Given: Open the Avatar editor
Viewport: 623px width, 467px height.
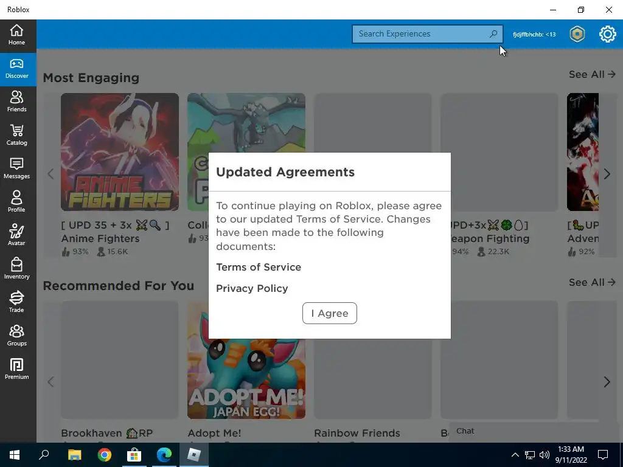Looking at the screenshot, I should (x=16, y=235).
